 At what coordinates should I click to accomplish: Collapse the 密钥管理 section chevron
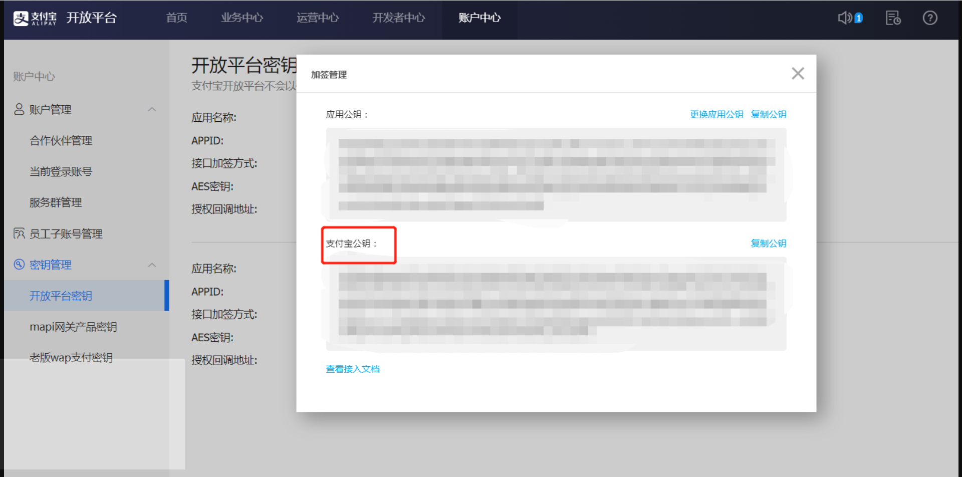pos(152,265)
